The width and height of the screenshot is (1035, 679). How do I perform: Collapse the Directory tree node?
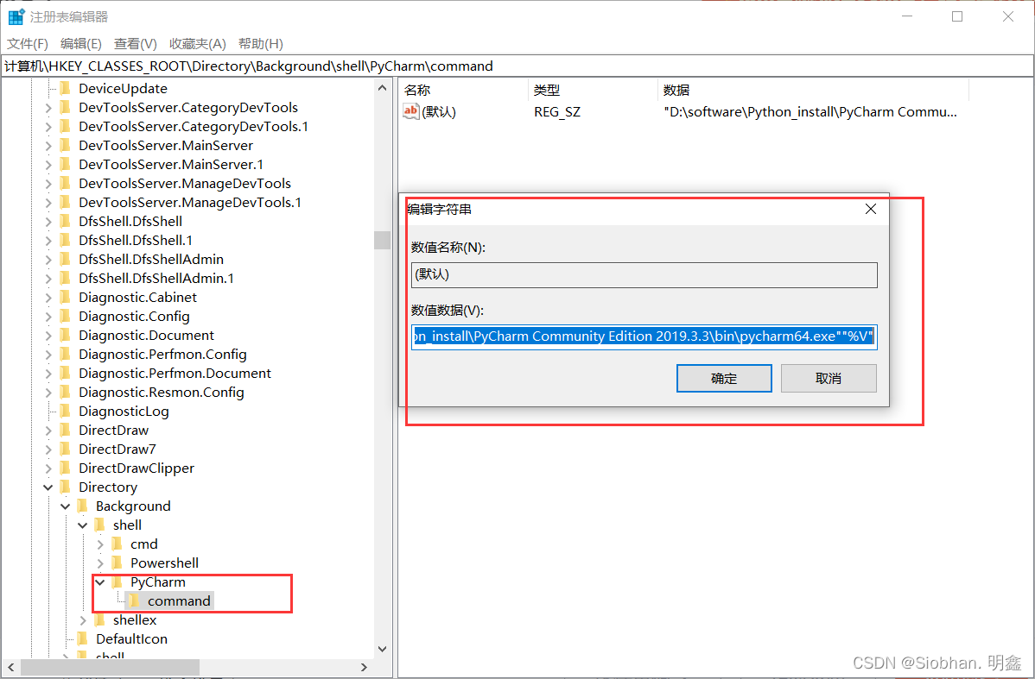(48, 487)
